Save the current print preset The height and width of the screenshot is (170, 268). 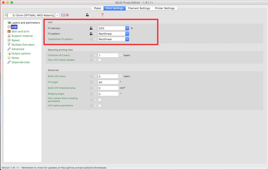[x=63, y=15]
